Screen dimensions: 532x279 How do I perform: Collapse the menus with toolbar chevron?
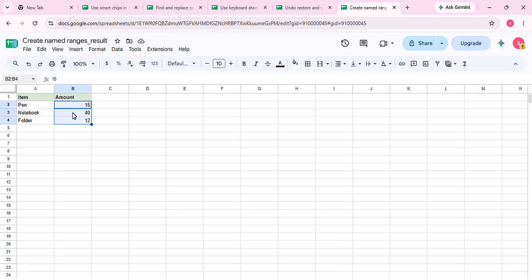pos(516,64)
